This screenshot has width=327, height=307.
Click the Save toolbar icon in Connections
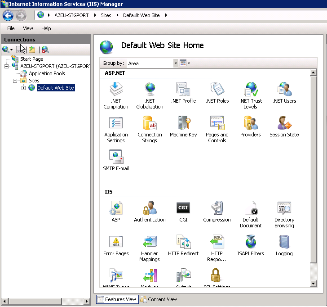19,50
